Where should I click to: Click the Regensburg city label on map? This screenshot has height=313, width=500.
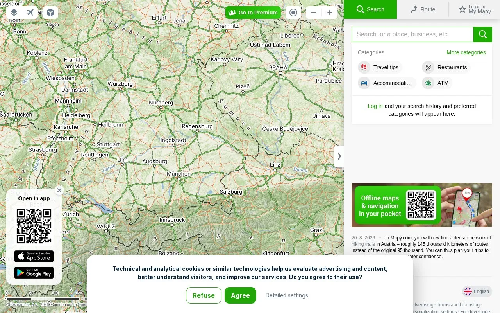[197, 126]
